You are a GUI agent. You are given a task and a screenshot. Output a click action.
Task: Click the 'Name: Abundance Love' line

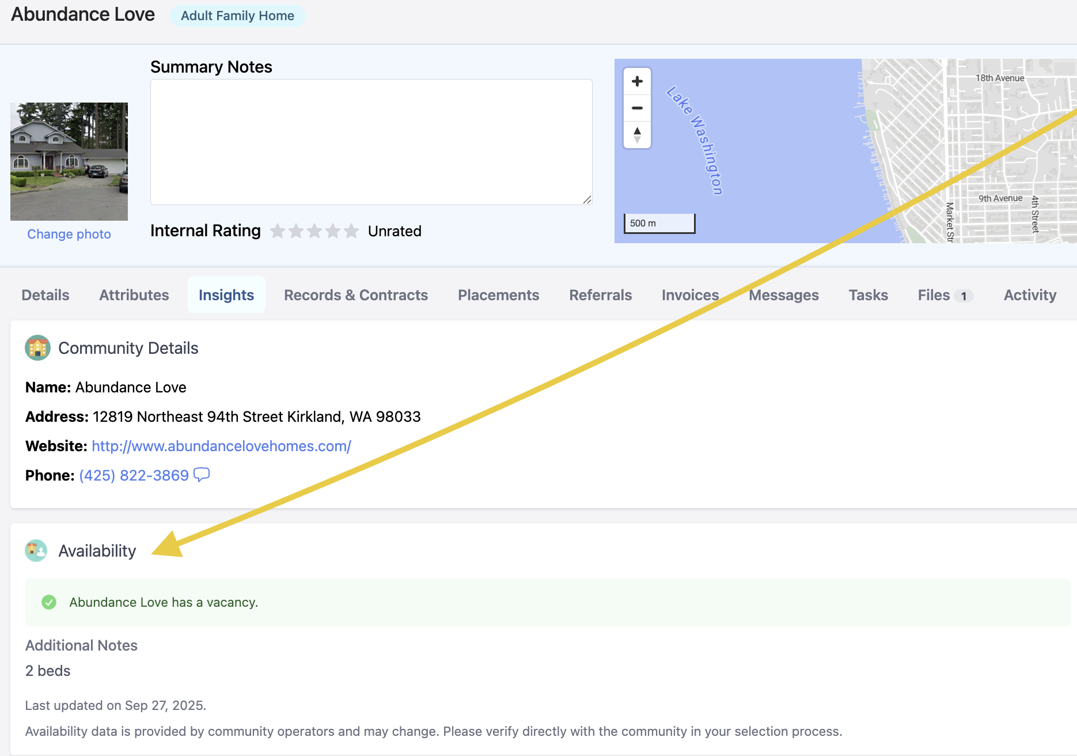click(x=106, y=387)
